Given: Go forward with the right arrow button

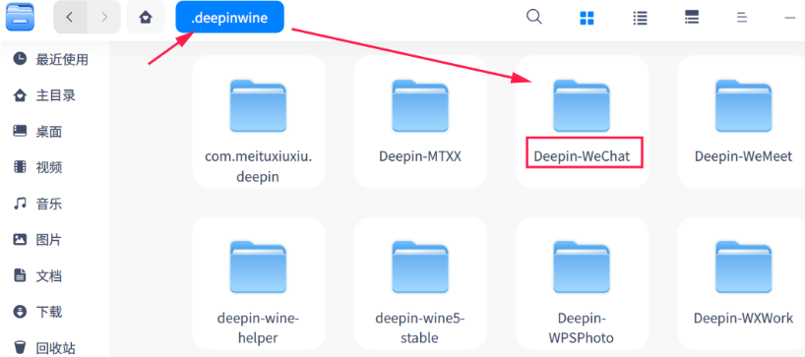Looking at the screenshot, I should click(104, 18).
